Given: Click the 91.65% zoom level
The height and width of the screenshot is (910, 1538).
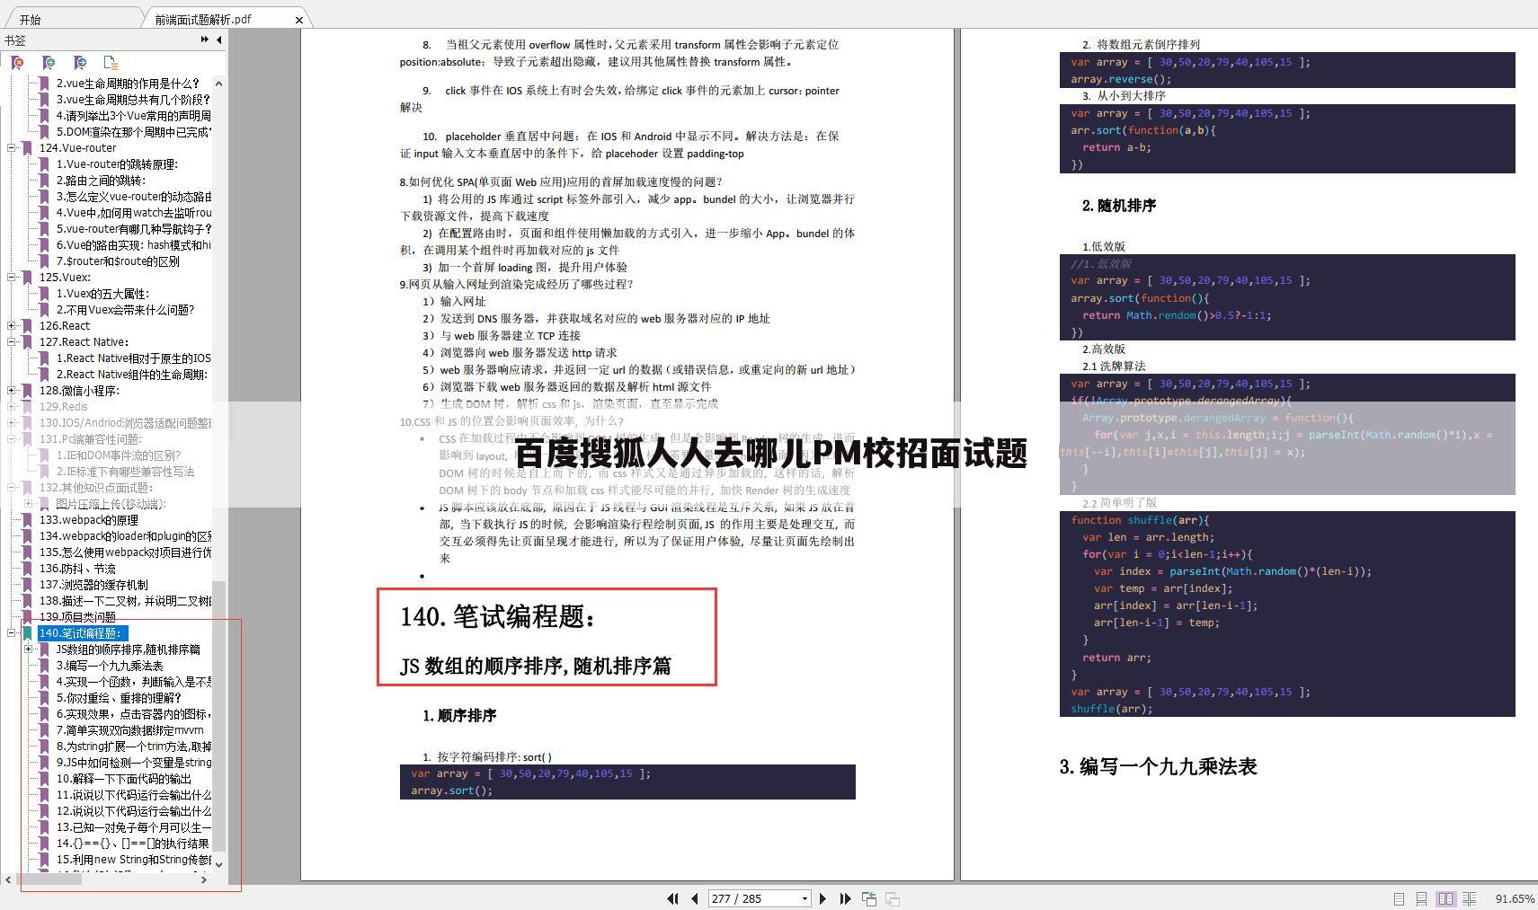Looking at the screenshot, I should (1515, 898).
